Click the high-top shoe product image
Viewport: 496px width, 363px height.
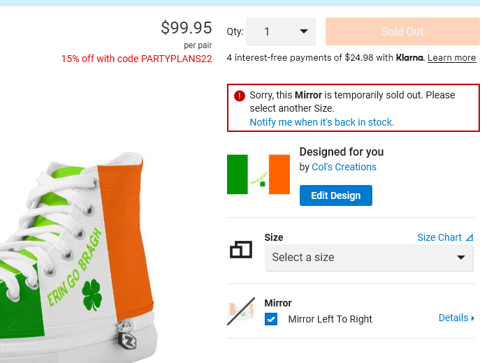pyautogui.click(x=77, y=258)
